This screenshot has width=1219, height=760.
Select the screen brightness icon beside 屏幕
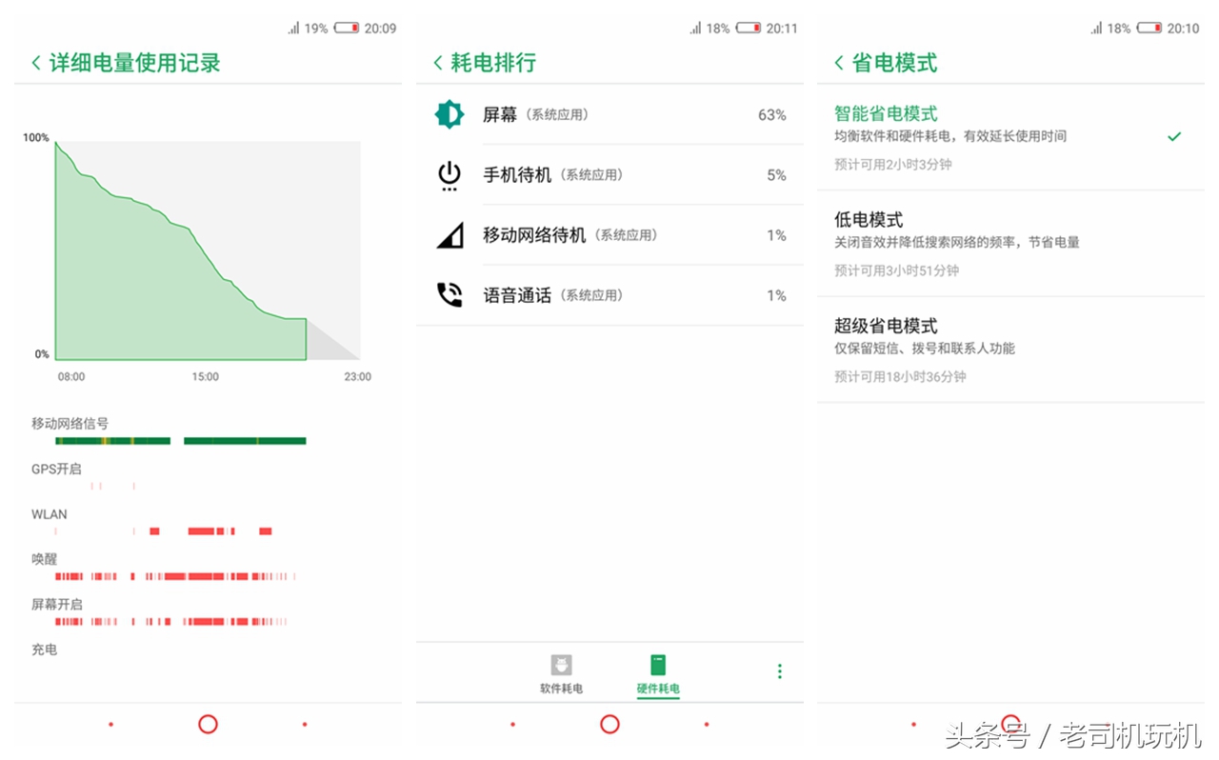(449, 114)
